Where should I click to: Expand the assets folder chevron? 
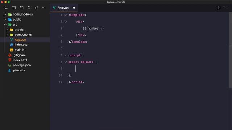point(7,30)
